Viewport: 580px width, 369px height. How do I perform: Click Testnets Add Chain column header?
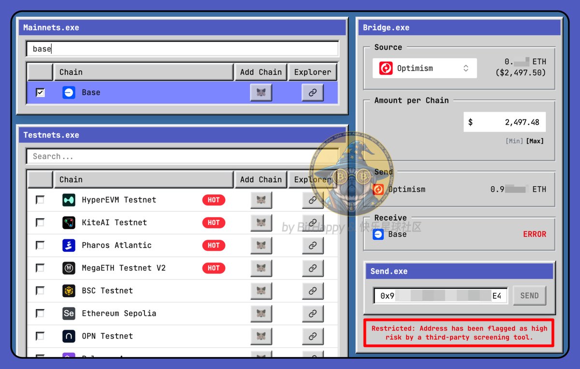tap(261, 179)
